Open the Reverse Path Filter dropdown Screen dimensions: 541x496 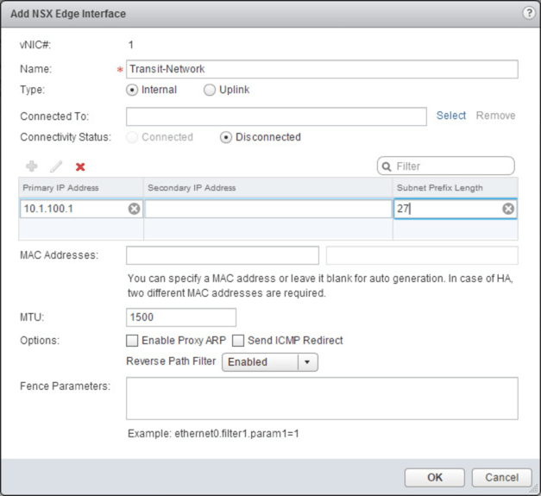coord(308,362)
